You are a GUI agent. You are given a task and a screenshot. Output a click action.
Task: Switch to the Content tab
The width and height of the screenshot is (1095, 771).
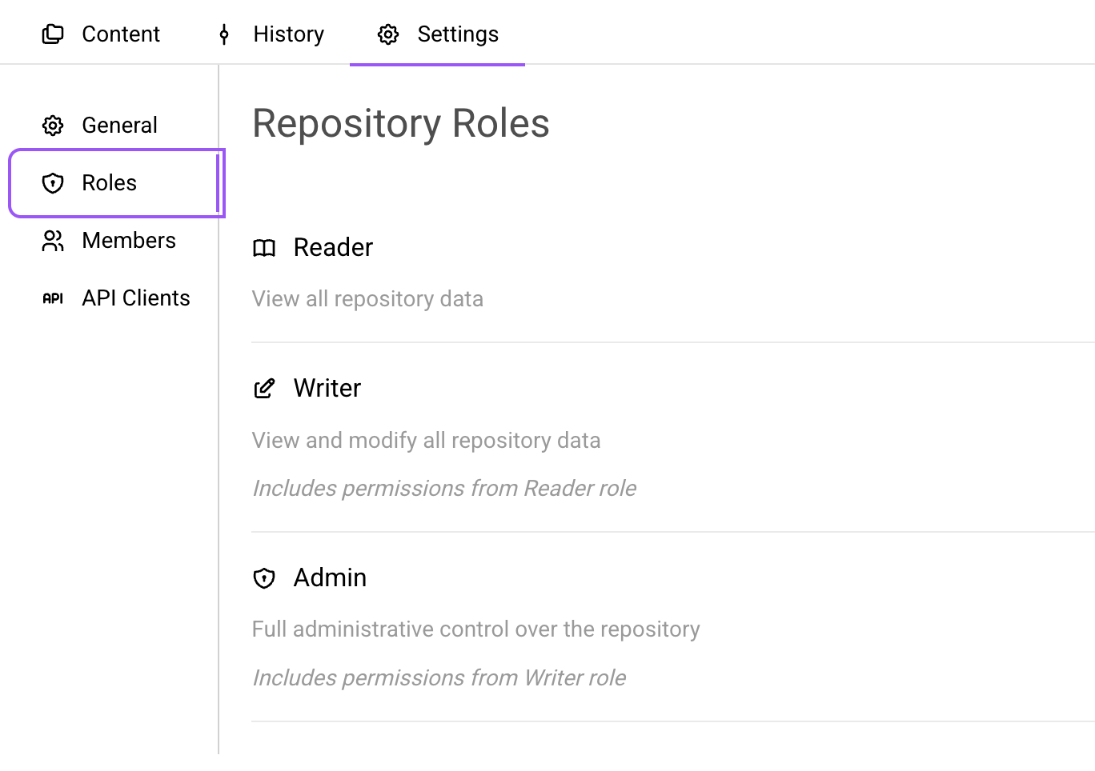point(121,34)
